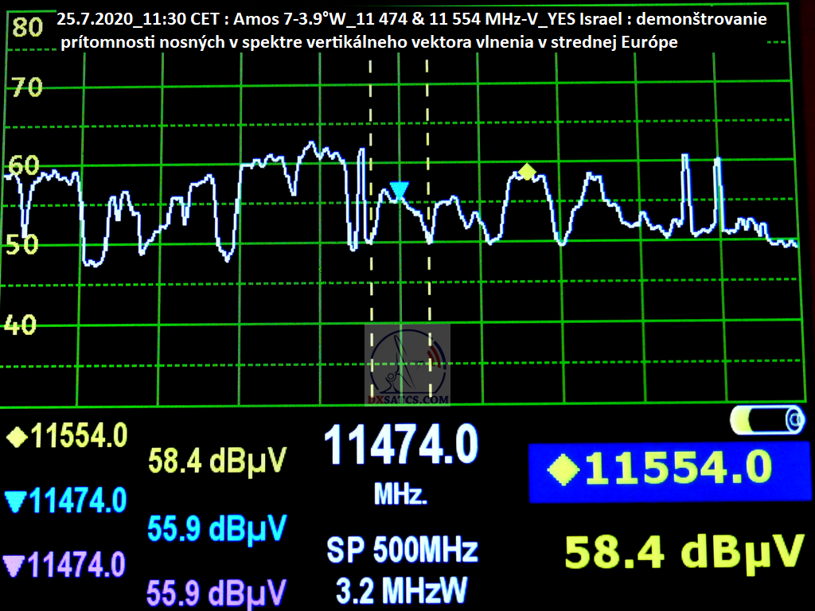Viewport: 815px width, 611px height.
Task: Click the purple 55.9 dBµV reading
Action: tap(216, 593)
